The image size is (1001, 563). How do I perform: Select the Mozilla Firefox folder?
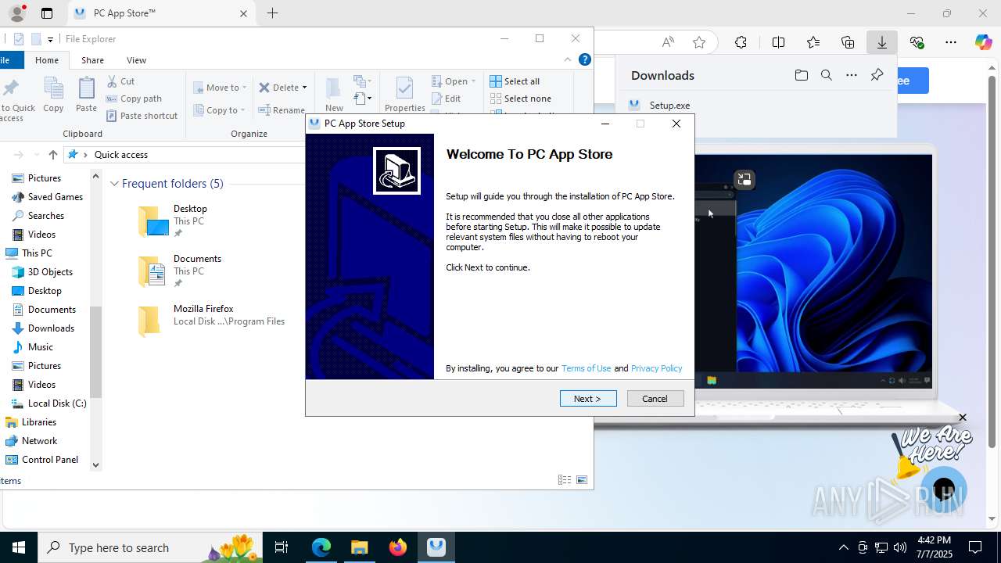coord(211,321)
